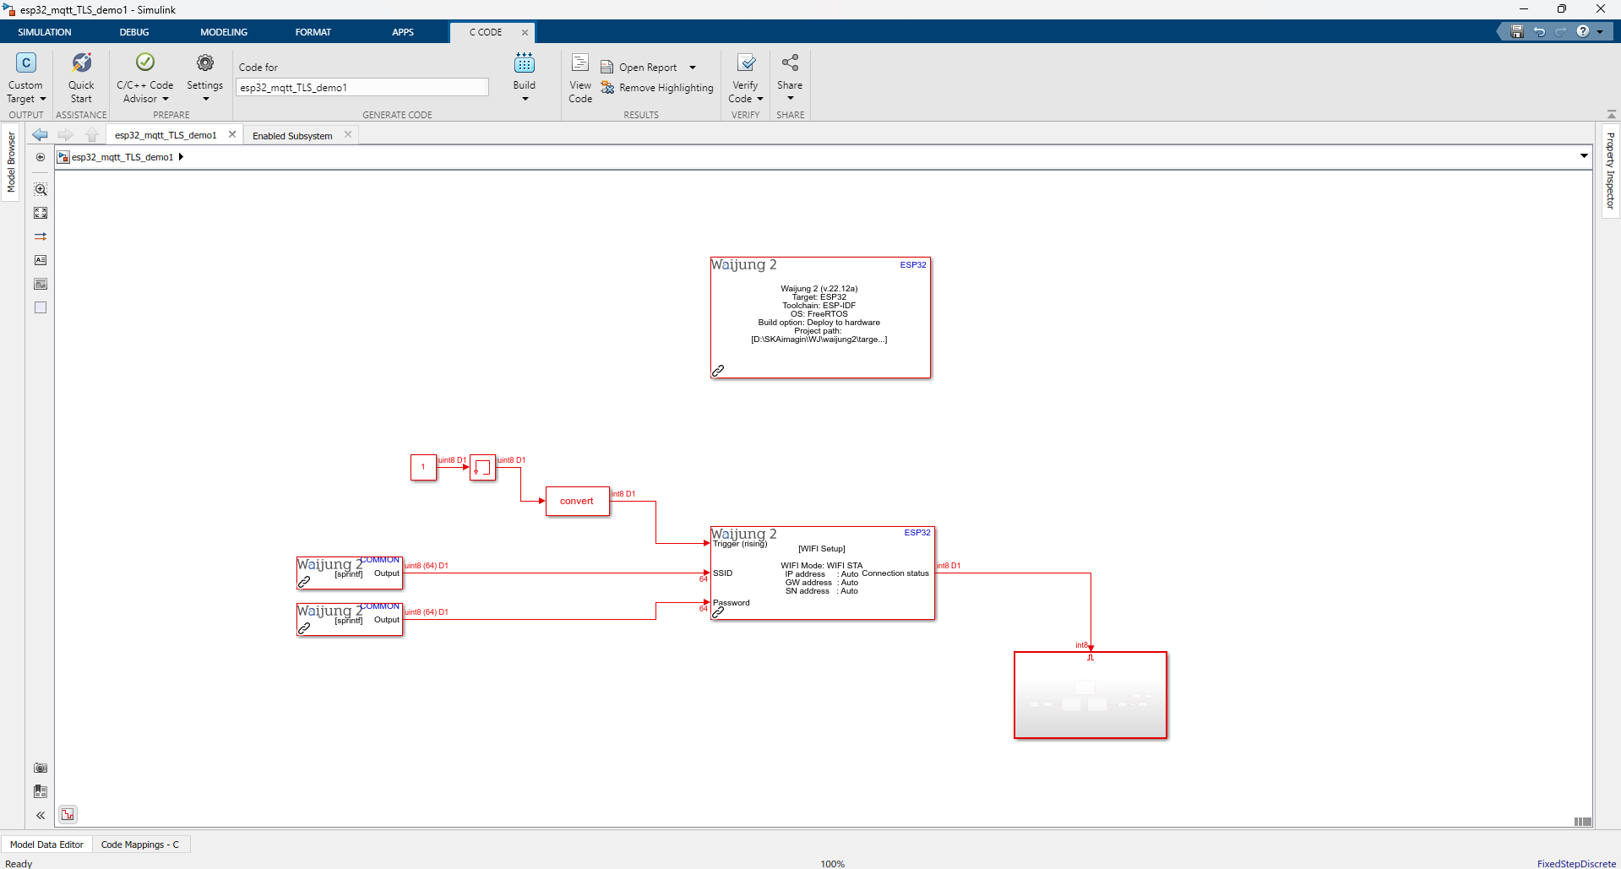Click the FixedStepDiscrete solver link

pyautogui.click(x=1576, y=863)
